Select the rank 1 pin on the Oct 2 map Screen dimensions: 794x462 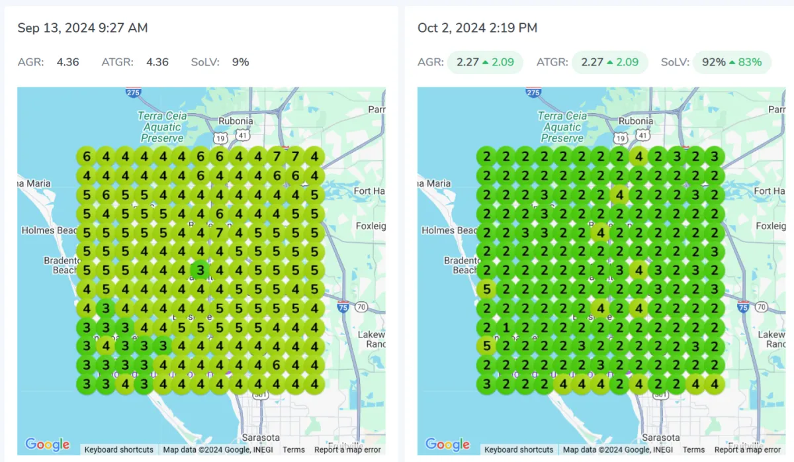[505, 327]
